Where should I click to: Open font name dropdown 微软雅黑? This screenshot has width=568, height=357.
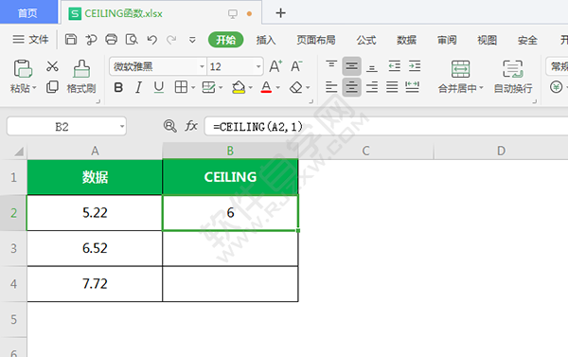(203, 66)
